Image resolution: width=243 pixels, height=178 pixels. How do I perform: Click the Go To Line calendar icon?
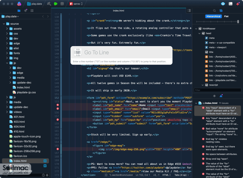point(78,52)
